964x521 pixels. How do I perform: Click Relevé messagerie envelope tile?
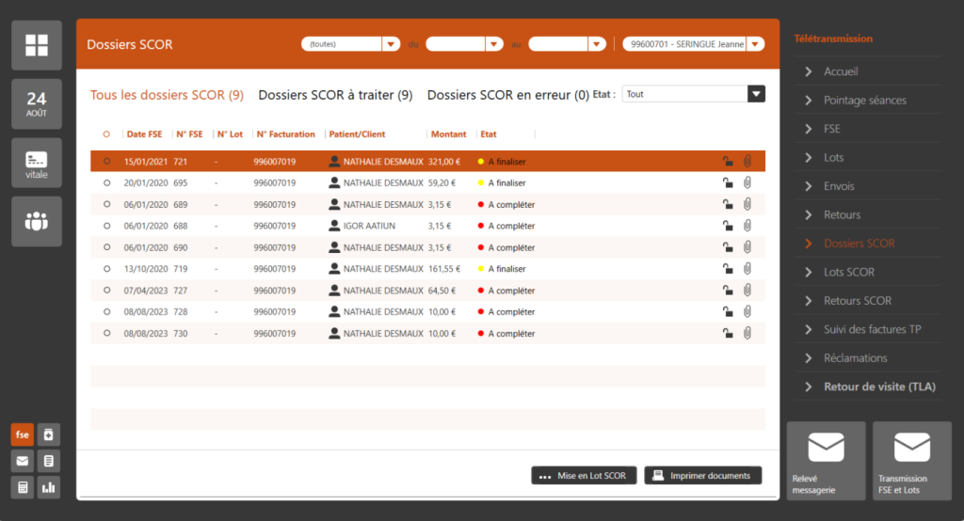pyautogui.click(x=826, y=460)
